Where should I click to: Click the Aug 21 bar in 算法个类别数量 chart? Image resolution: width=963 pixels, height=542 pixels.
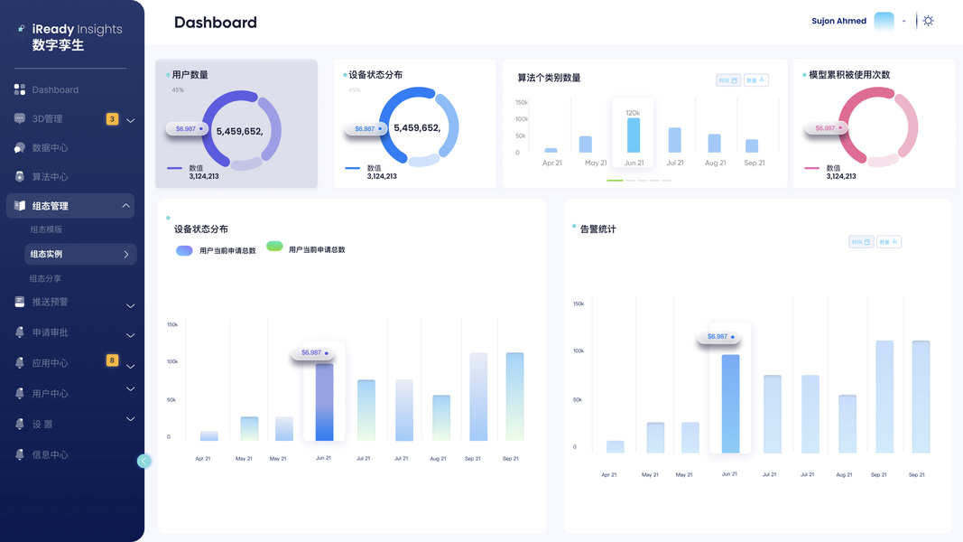[714, 144]
